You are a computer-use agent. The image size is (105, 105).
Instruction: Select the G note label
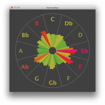click(x=37, y=78)
